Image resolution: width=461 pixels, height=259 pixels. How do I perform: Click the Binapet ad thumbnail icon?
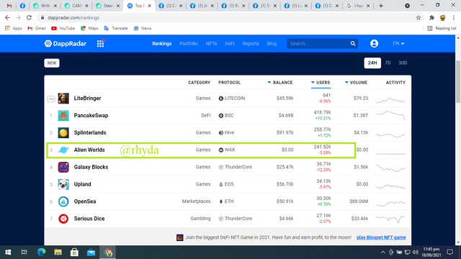pyautogui.click(x=179, y=237)
